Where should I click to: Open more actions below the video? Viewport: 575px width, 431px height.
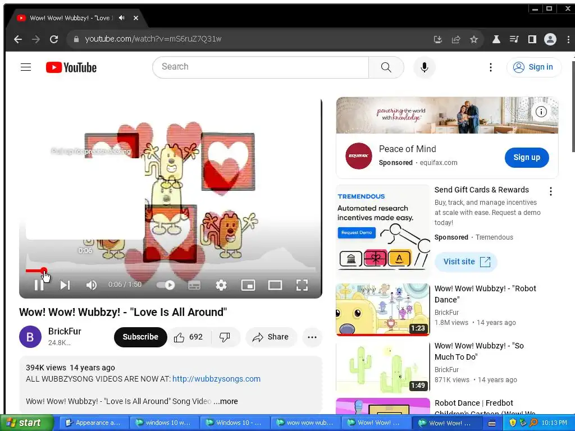pyautogui.click(x=312, y=337)
